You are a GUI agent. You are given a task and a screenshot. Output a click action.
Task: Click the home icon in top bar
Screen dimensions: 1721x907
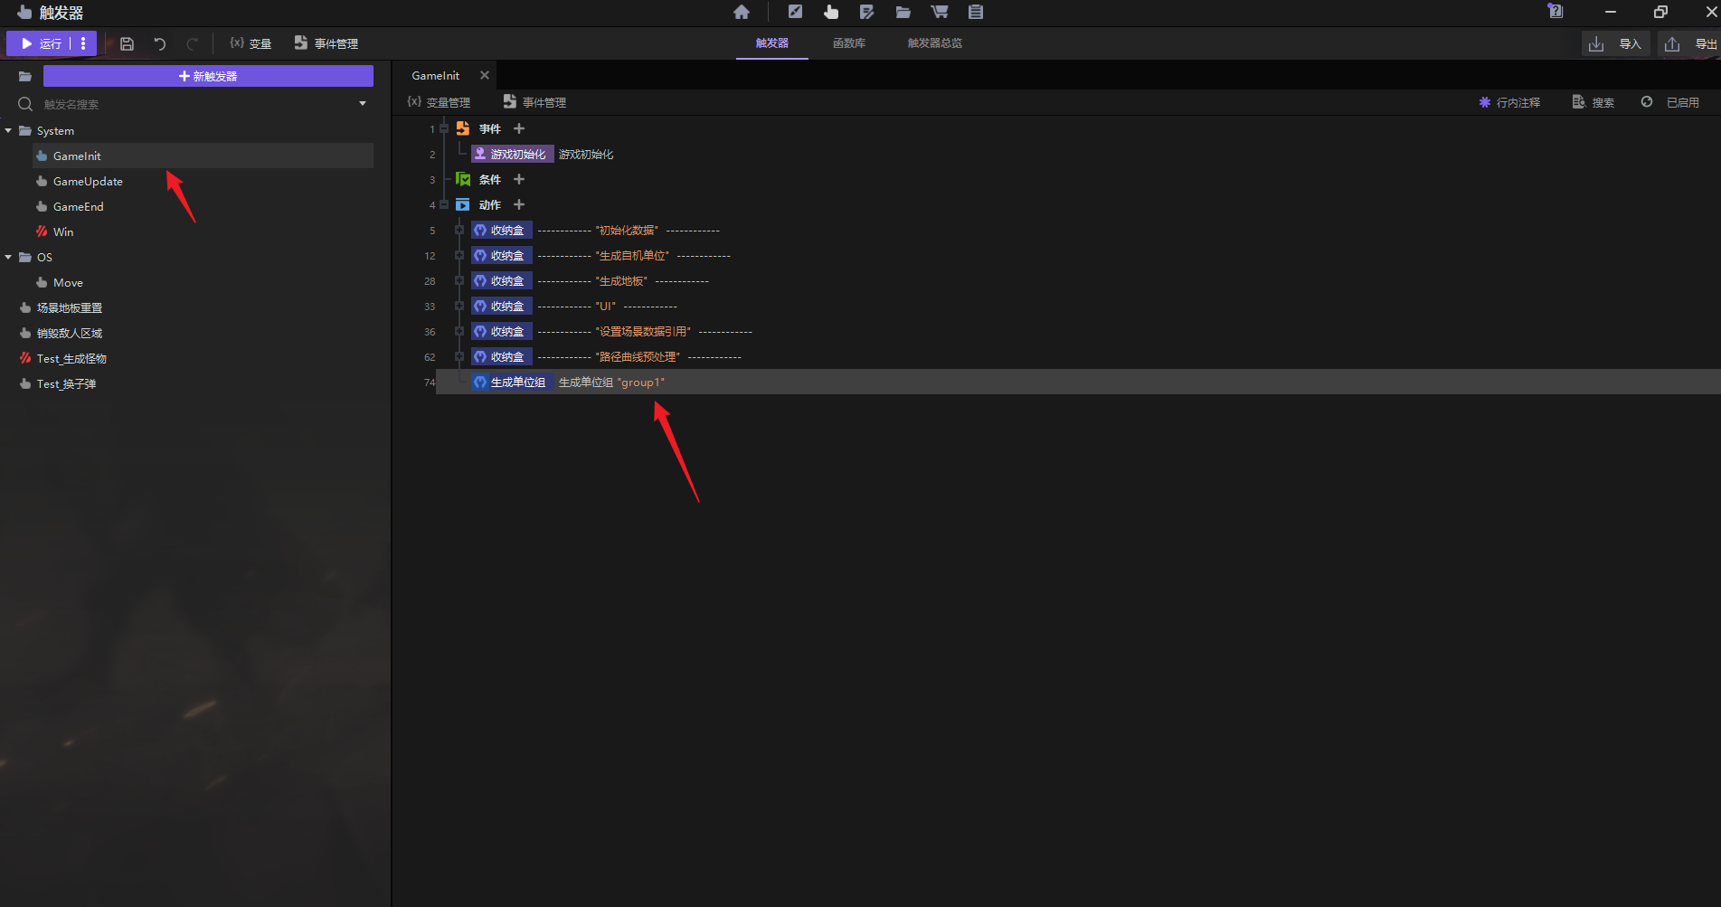point(742,12)
